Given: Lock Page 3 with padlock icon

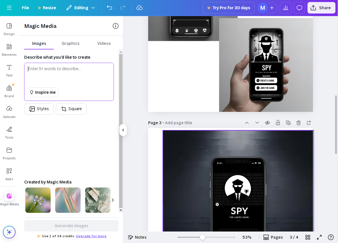Looking at the screenshot, I should (278, 123).
